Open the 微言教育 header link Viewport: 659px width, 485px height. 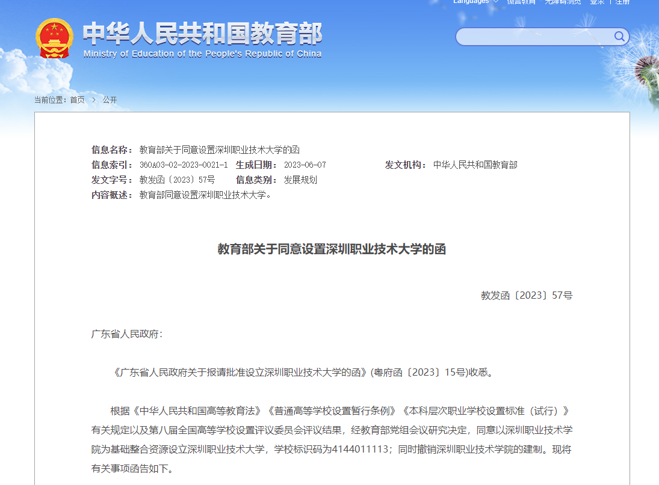click(521, 2)
